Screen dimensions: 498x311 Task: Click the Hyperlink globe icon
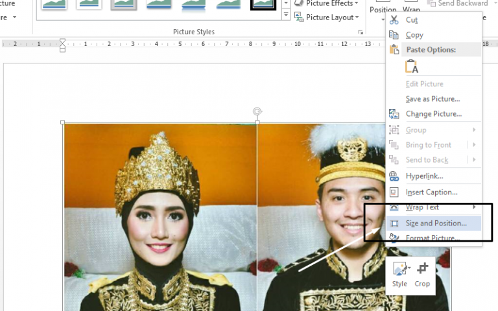point(394,176)
